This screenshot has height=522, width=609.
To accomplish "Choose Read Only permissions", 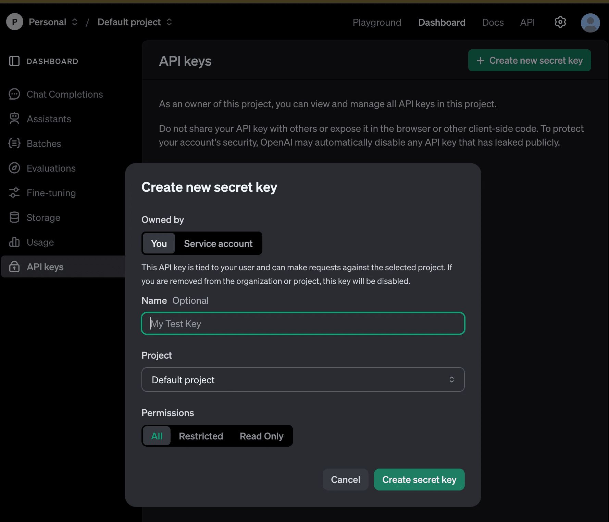I will point(261,436).
